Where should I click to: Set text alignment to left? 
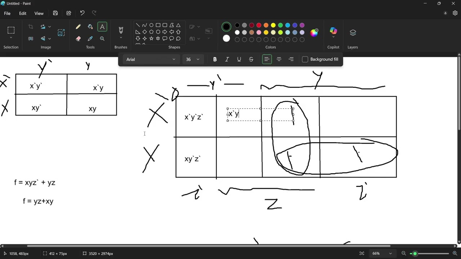click(267, 59)
